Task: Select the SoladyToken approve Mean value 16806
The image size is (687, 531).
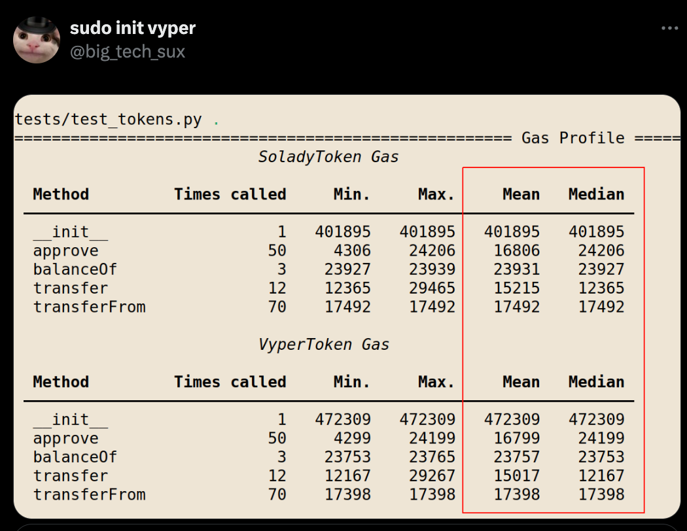Action: pos(517,250)
